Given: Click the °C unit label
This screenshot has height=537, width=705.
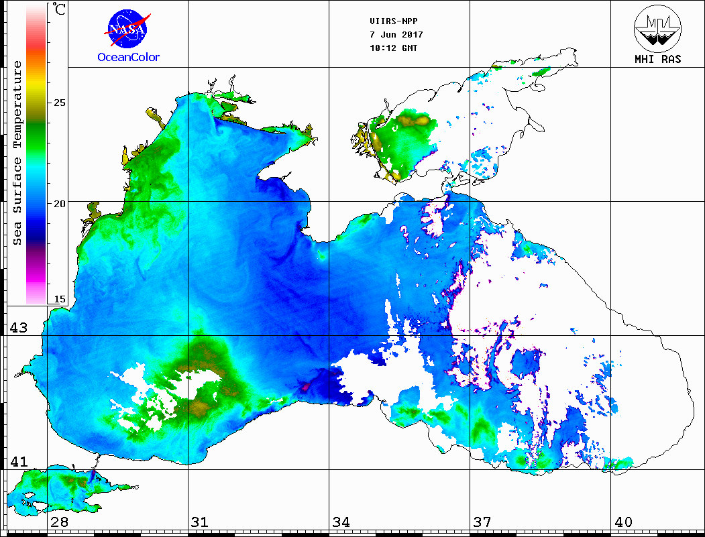Looking at the screenshot, I should click(59, 9).
